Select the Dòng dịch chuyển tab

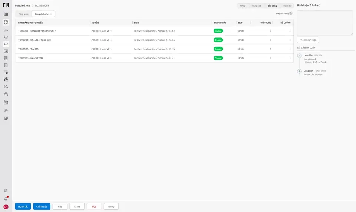pyautogui.click(x=43, y=14)
